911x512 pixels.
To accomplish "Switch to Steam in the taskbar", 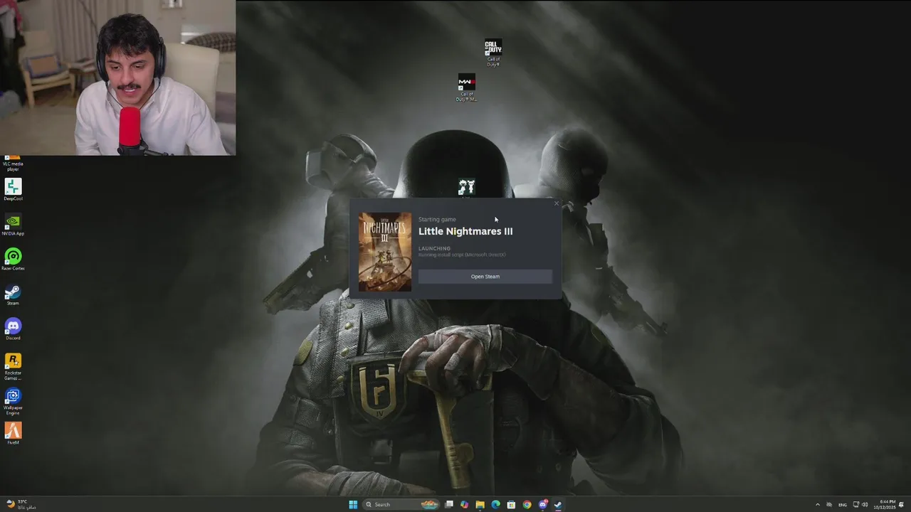I will [x=558, y=505].
